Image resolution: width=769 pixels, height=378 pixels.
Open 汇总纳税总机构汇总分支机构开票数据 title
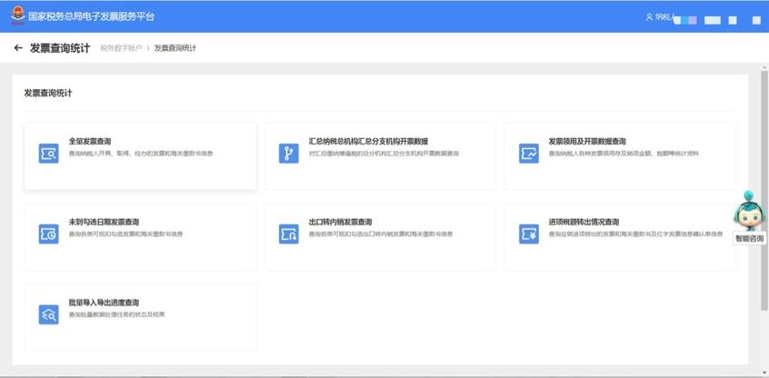click(x=368, y=142)
